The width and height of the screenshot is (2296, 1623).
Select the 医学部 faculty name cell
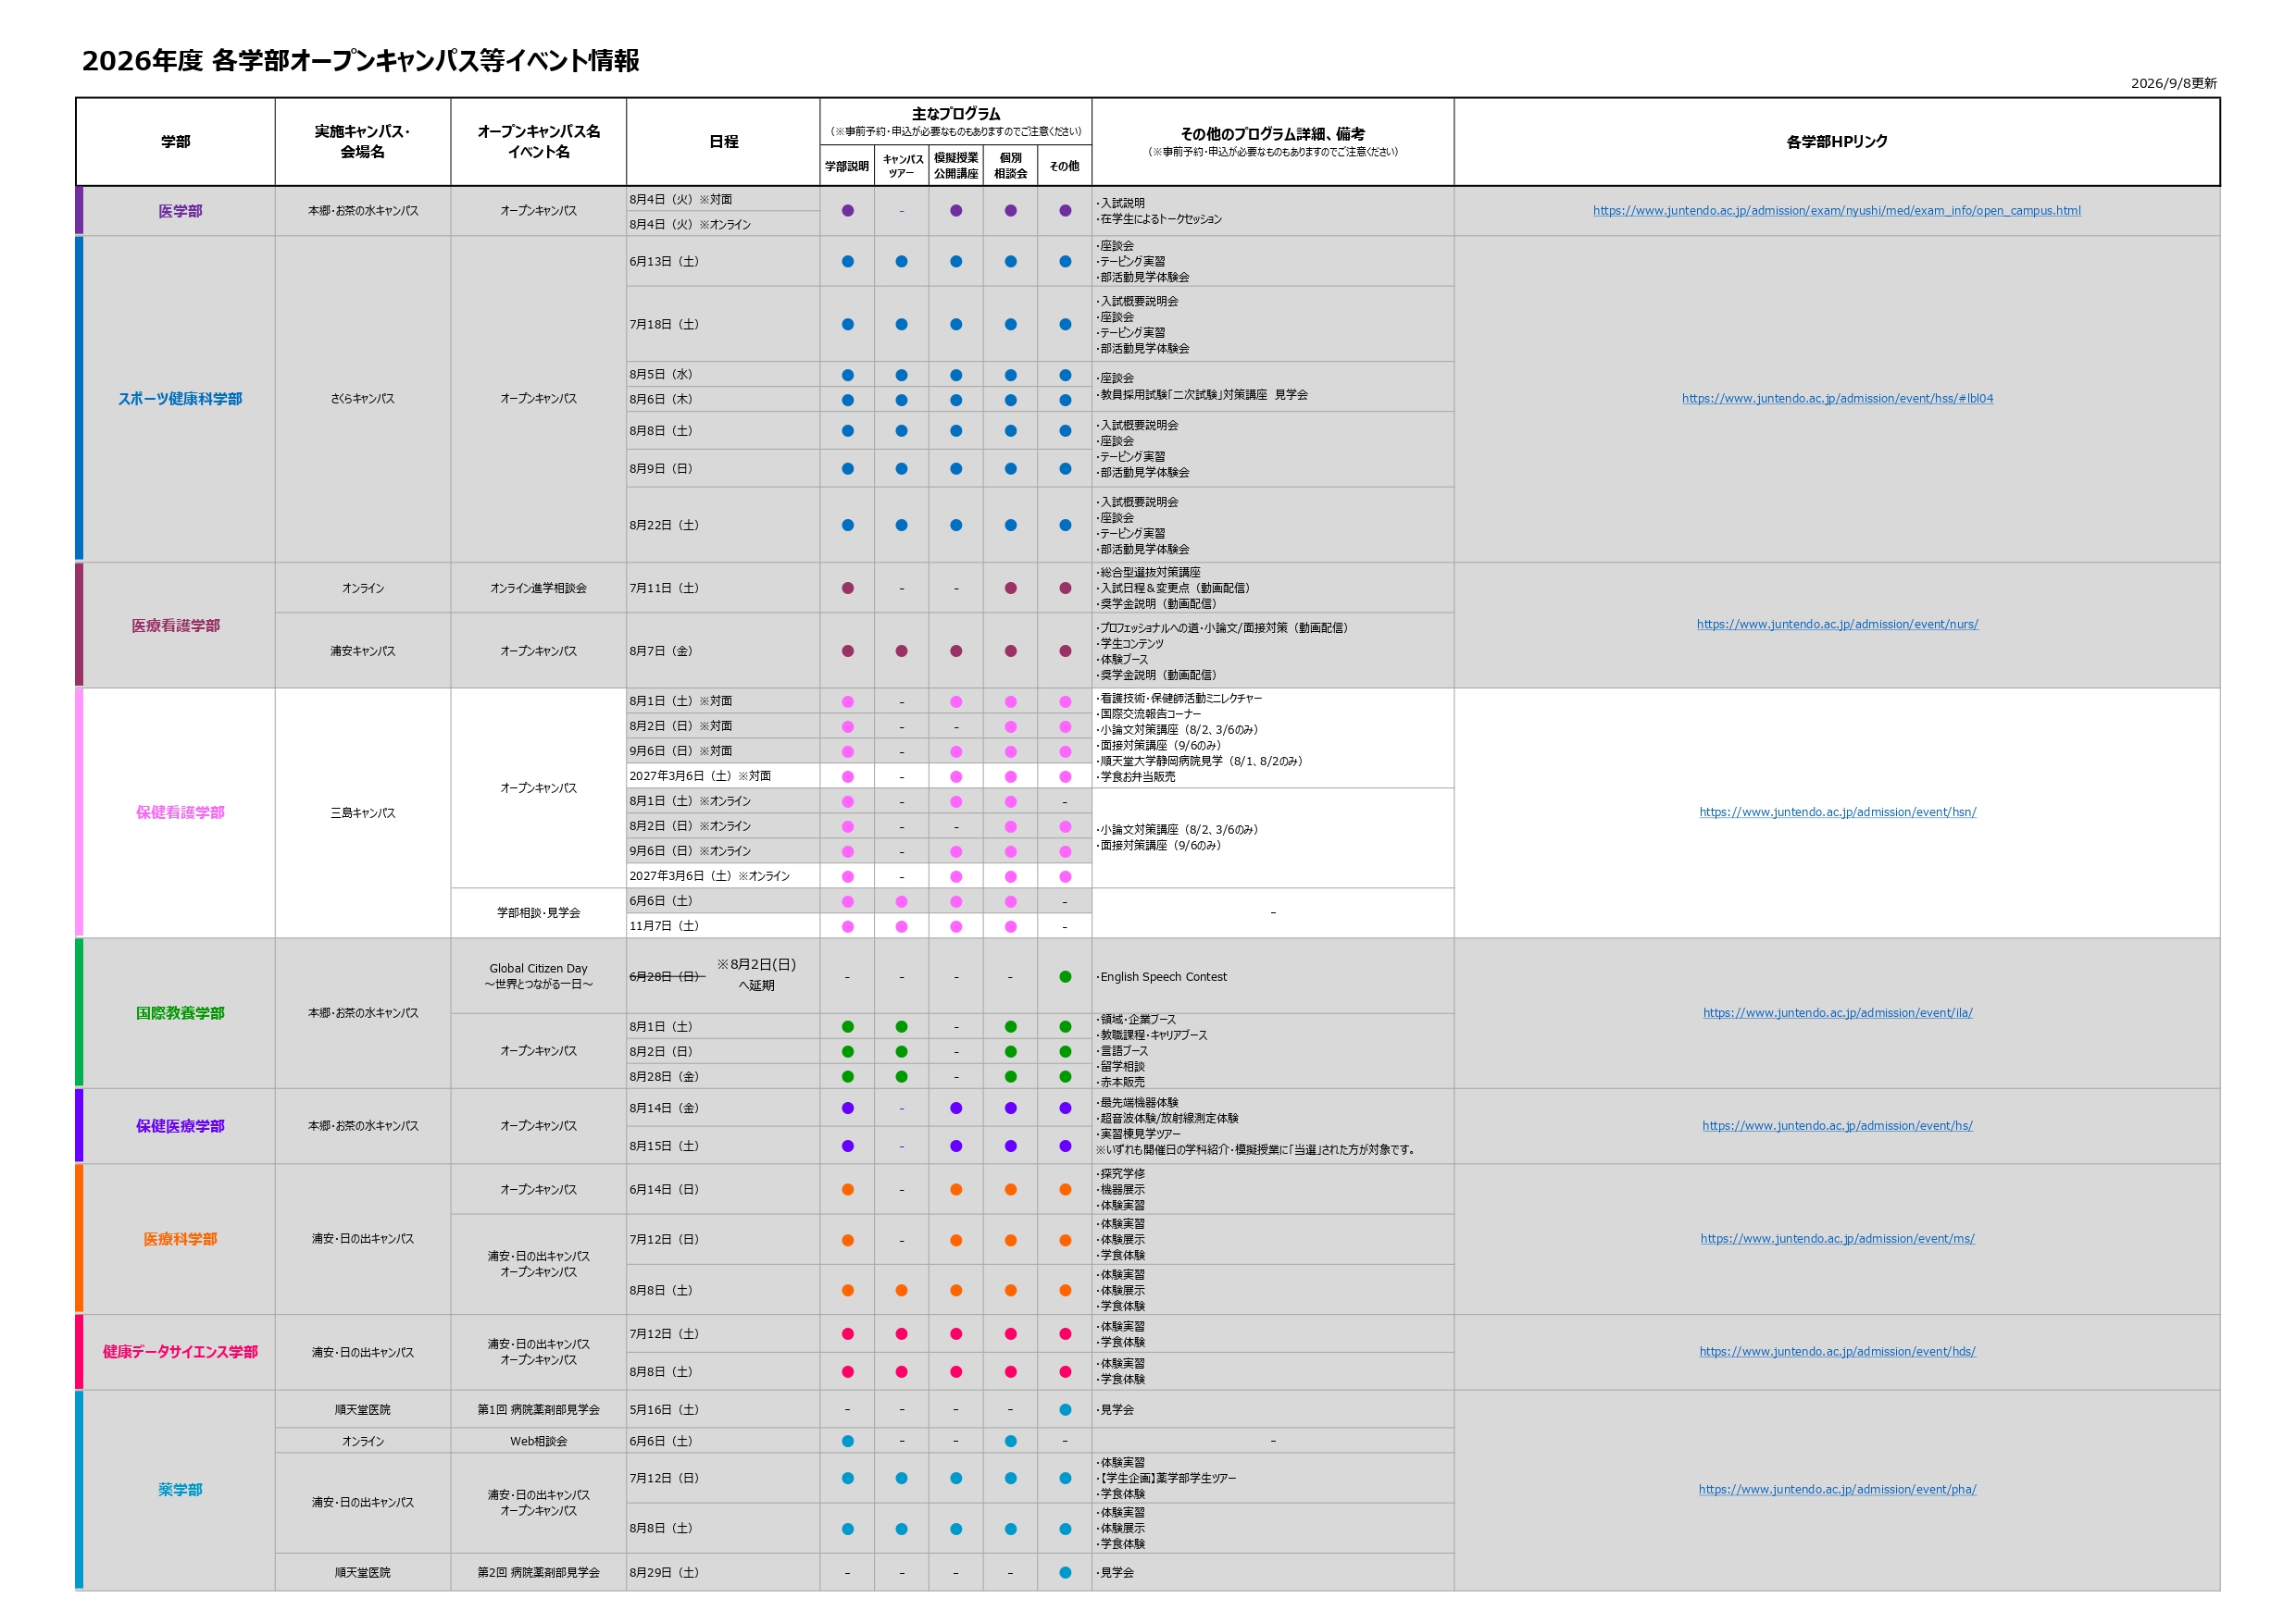(180, 212)
